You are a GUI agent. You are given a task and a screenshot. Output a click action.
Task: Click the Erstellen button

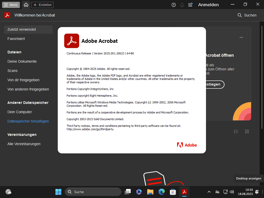tap(43, 5)
